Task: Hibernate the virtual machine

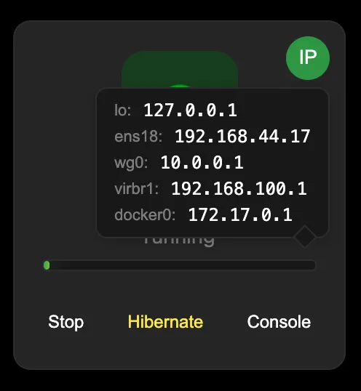Action: (x=165, y=322)
